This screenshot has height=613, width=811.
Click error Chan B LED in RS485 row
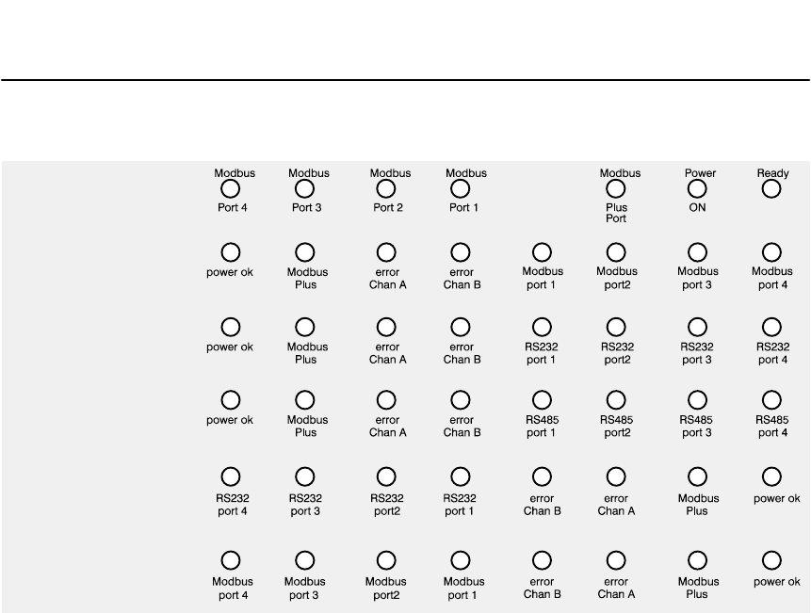point(461,401)
